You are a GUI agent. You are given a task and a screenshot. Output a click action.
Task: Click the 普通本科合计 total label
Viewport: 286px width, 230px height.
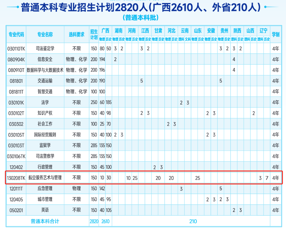[45, 221]
